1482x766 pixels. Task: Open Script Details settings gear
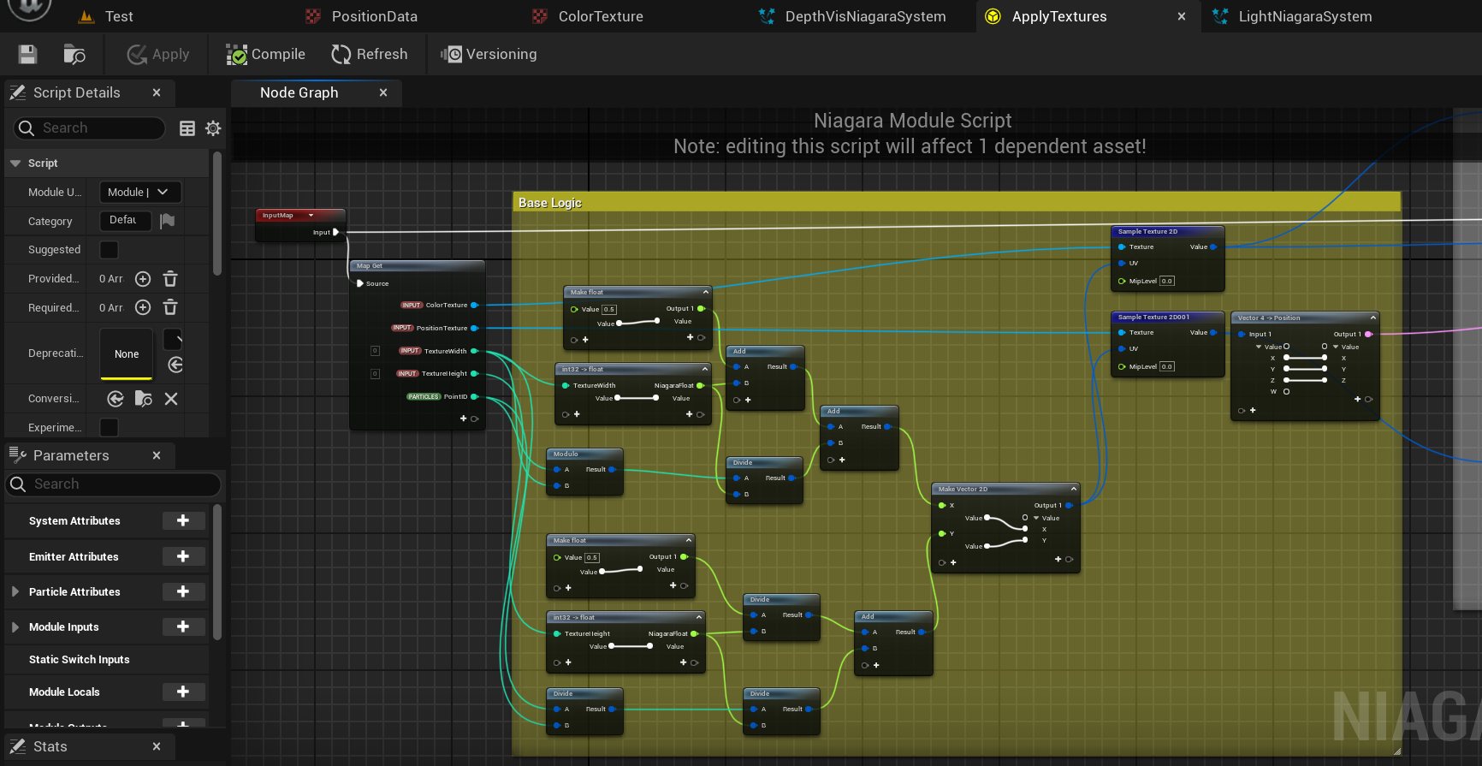pyautogui.click(x=213, y=128)
